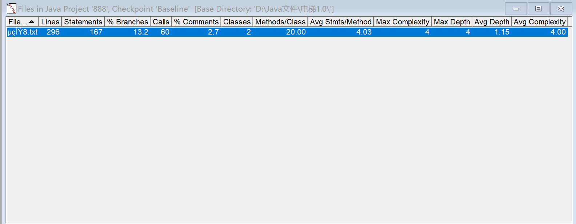576x224 pixels.
Task: Sort by the Lines column header
Action: click(50, 22)
